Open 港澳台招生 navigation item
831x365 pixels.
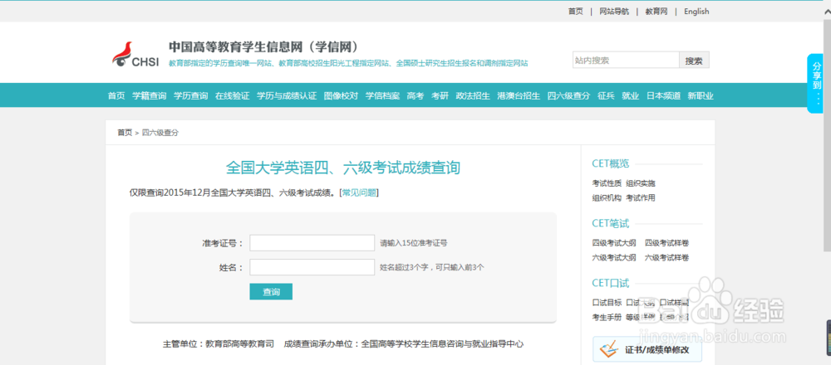pyautogui.click(x=519, y=95)
